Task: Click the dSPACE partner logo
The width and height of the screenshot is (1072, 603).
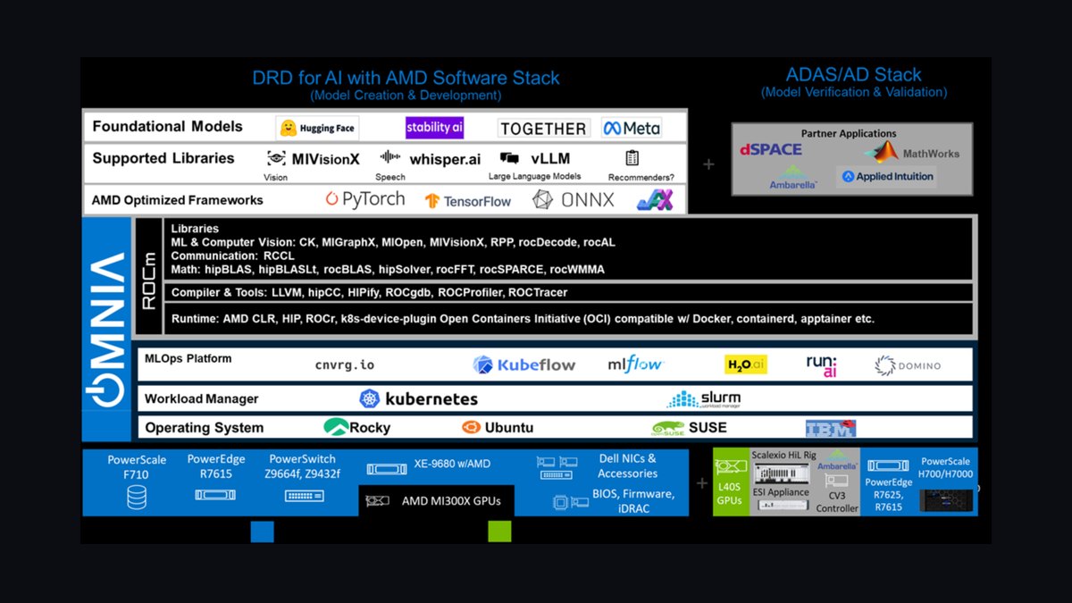Action: [771, 149]
